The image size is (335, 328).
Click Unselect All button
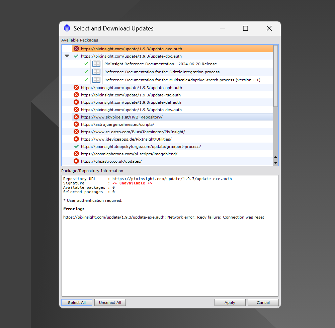pos(110,302)
